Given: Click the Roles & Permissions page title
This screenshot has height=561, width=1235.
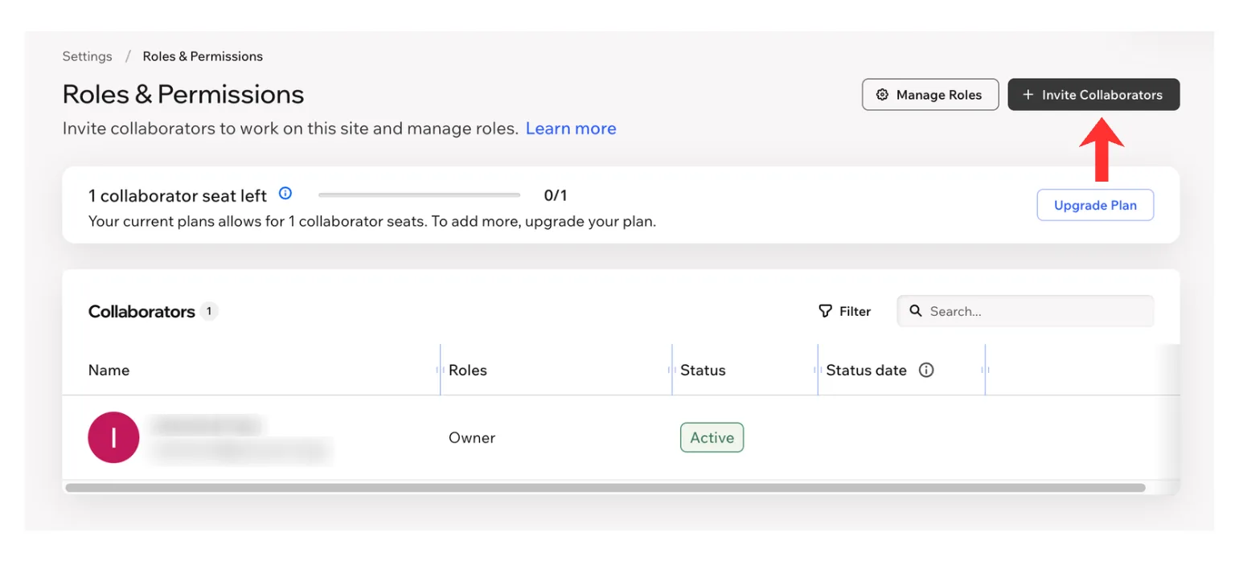Looking at the screenshot, I should click(183, 94).
